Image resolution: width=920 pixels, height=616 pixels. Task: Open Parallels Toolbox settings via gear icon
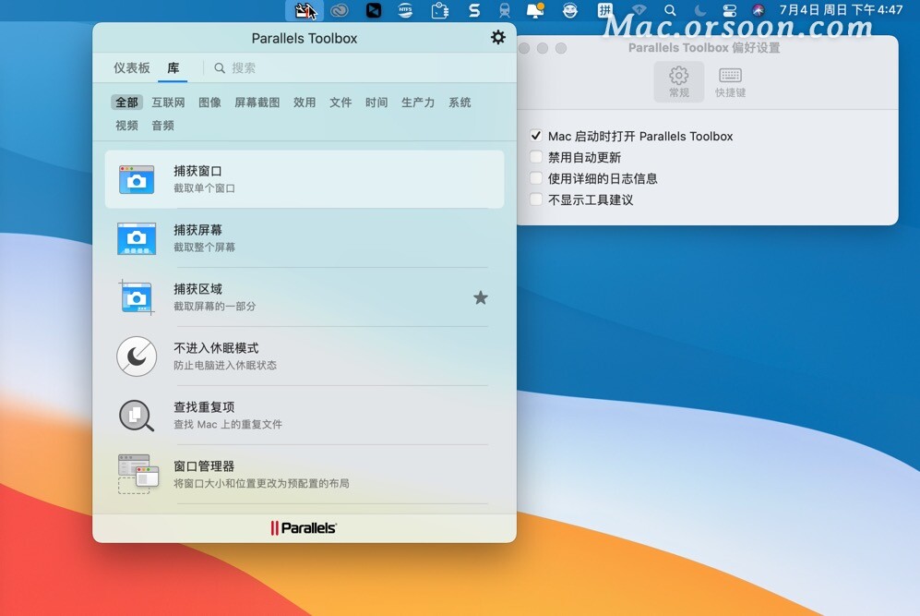tap(498, 37)
